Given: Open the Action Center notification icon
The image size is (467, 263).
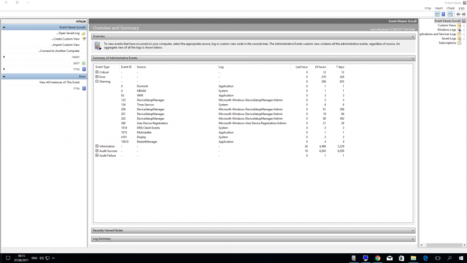Looking at the screenshot, I should coord(8,258).
